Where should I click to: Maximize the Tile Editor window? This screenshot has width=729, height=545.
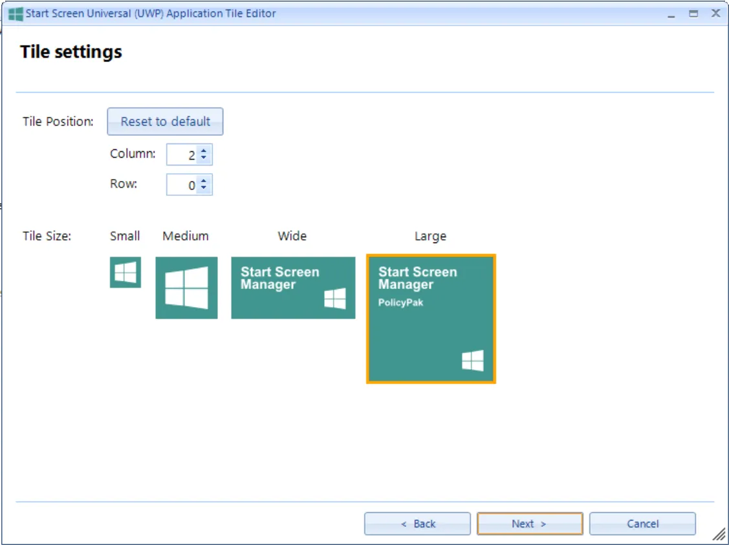coord(693,14)
